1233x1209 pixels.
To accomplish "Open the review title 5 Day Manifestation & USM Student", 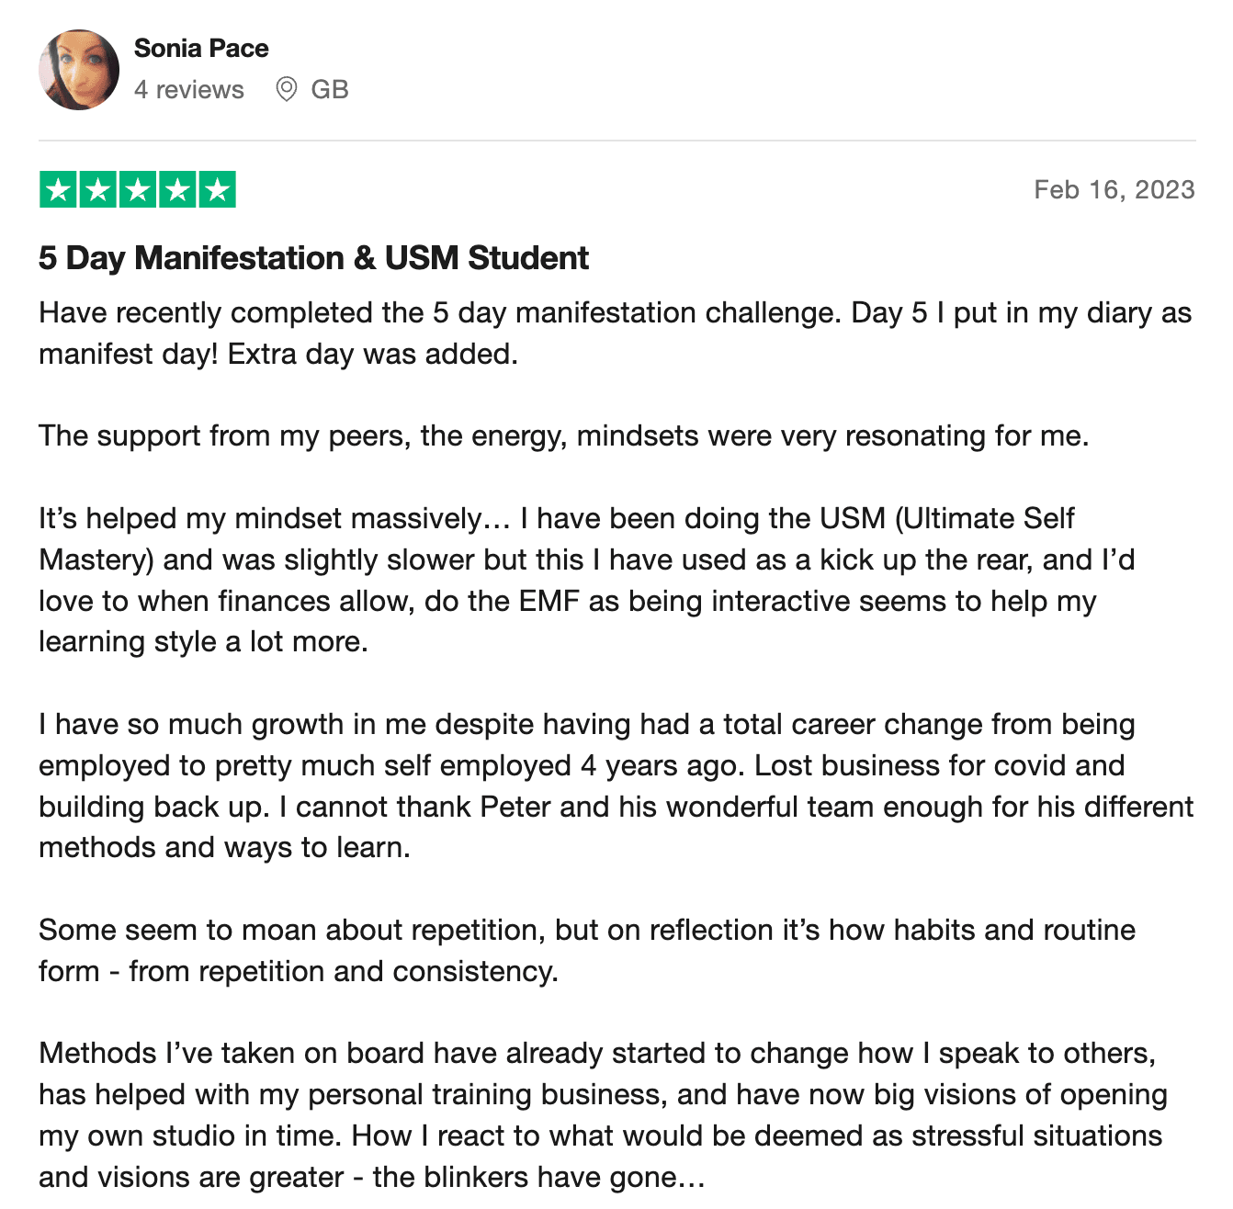I will [313, 258].
